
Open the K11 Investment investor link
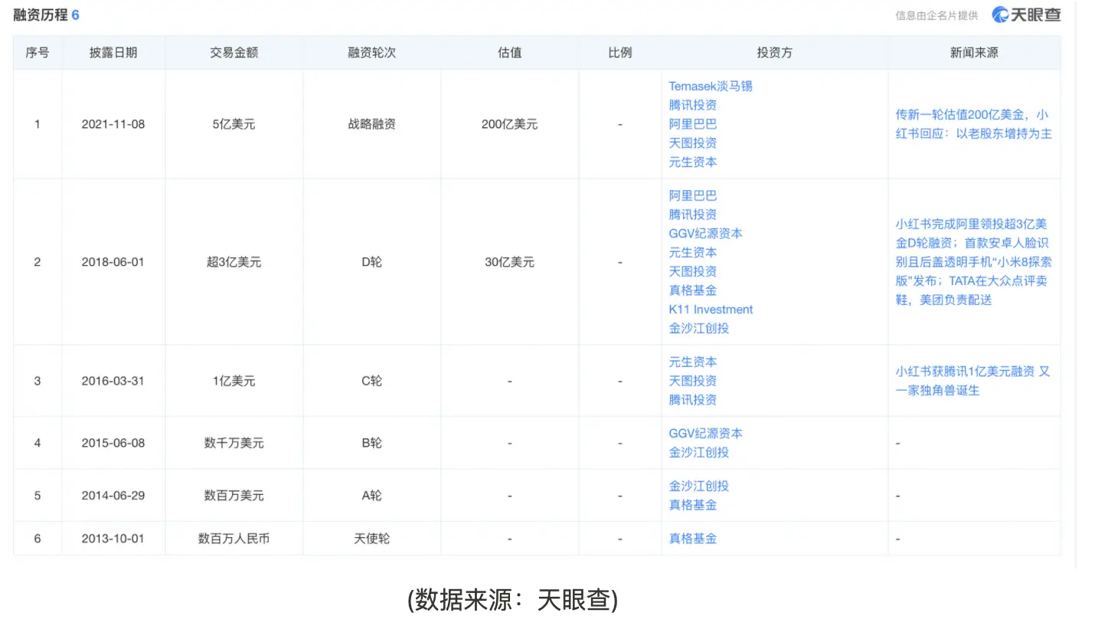(x=711, y=310)
